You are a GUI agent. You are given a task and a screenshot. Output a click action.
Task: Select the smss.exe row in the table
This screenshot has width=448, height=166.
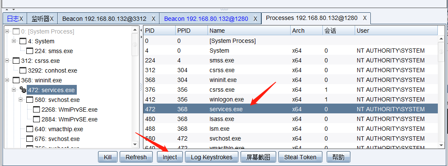tap(290, 61)
